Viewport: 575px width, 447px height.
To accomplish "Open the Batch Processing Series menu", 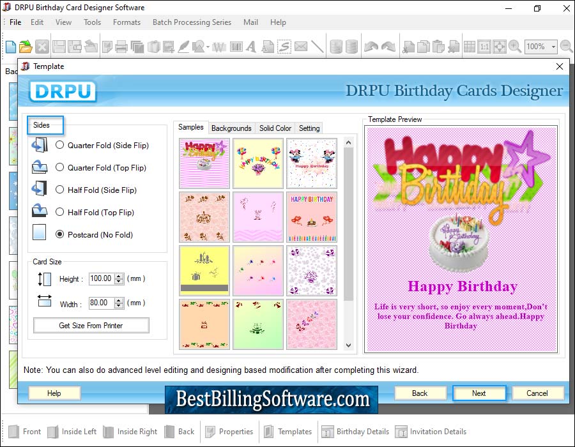I will pos(192,22).
